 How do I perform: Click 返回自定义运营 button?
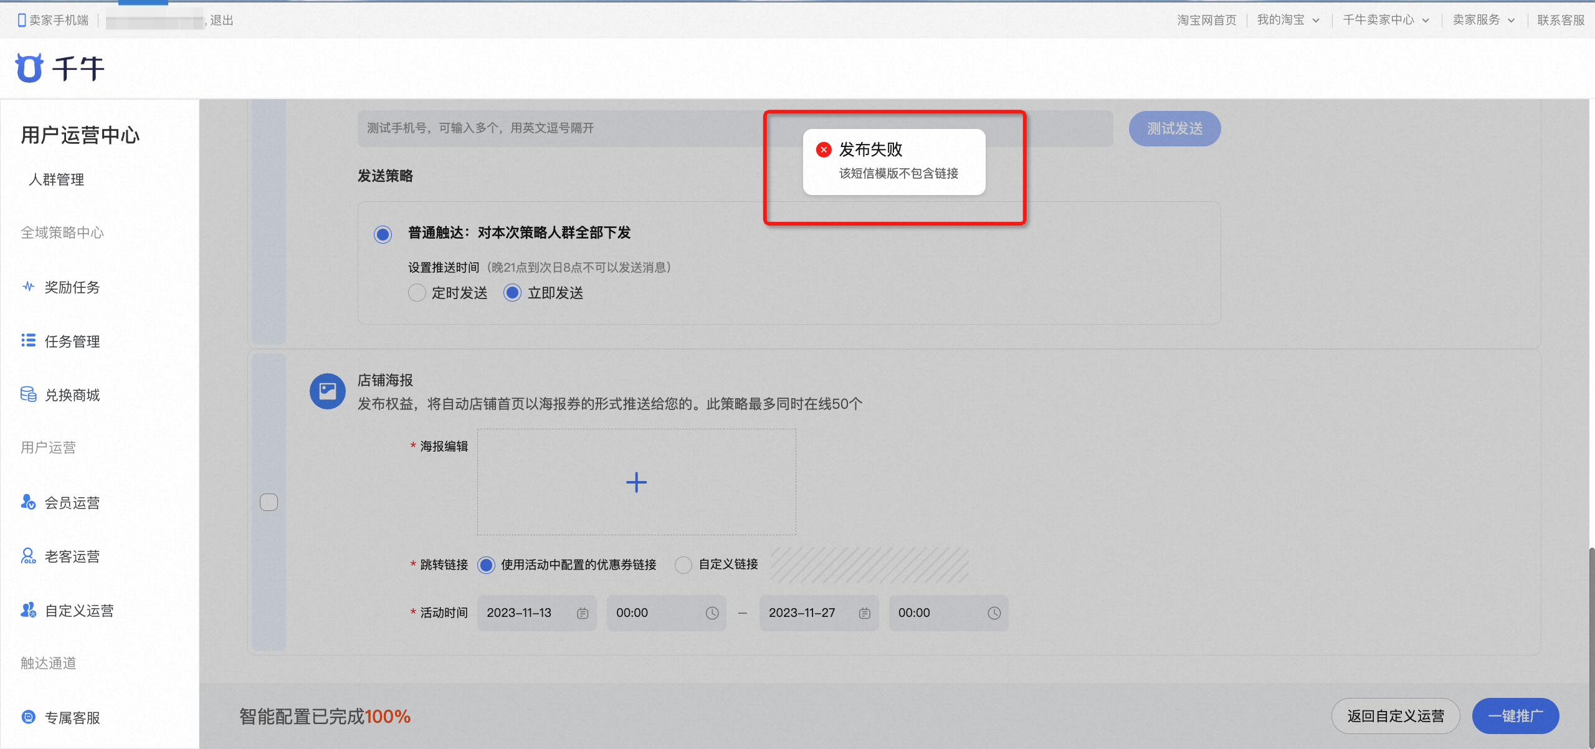1396,716
